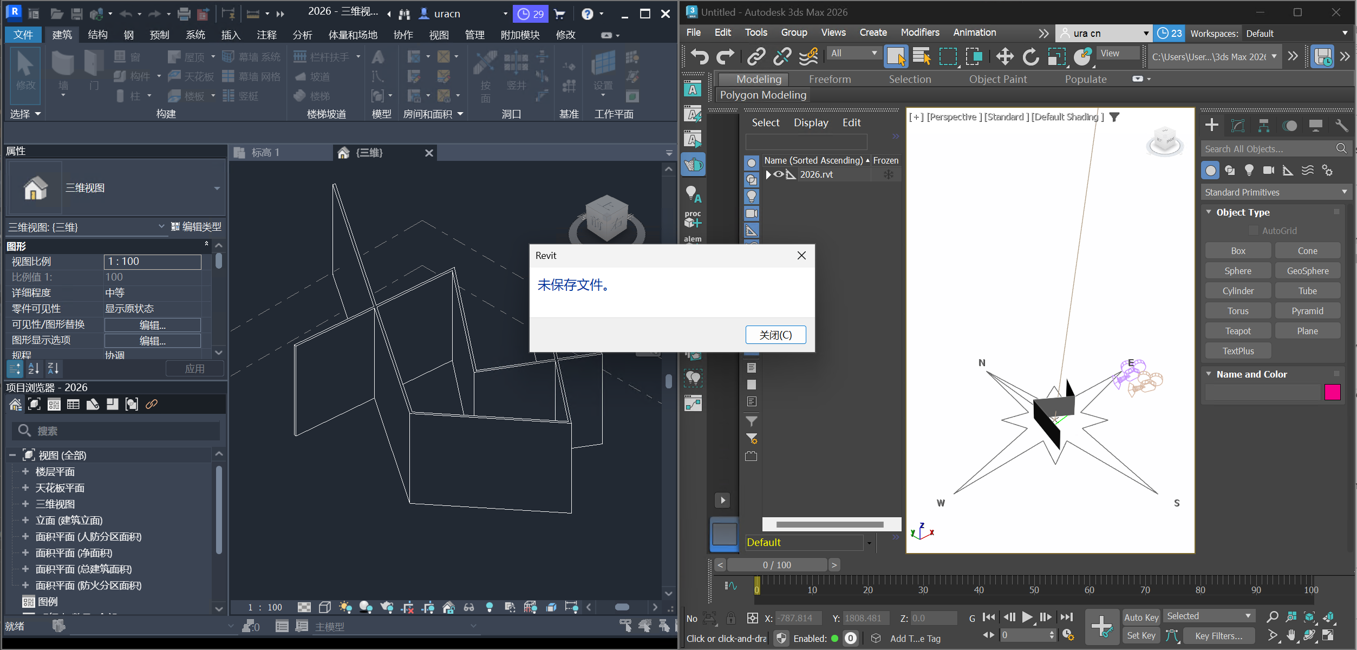1357x650 pixels.
Task: Open the Modifiers menu in 3ds Max
Action: [x=920, y=32]
